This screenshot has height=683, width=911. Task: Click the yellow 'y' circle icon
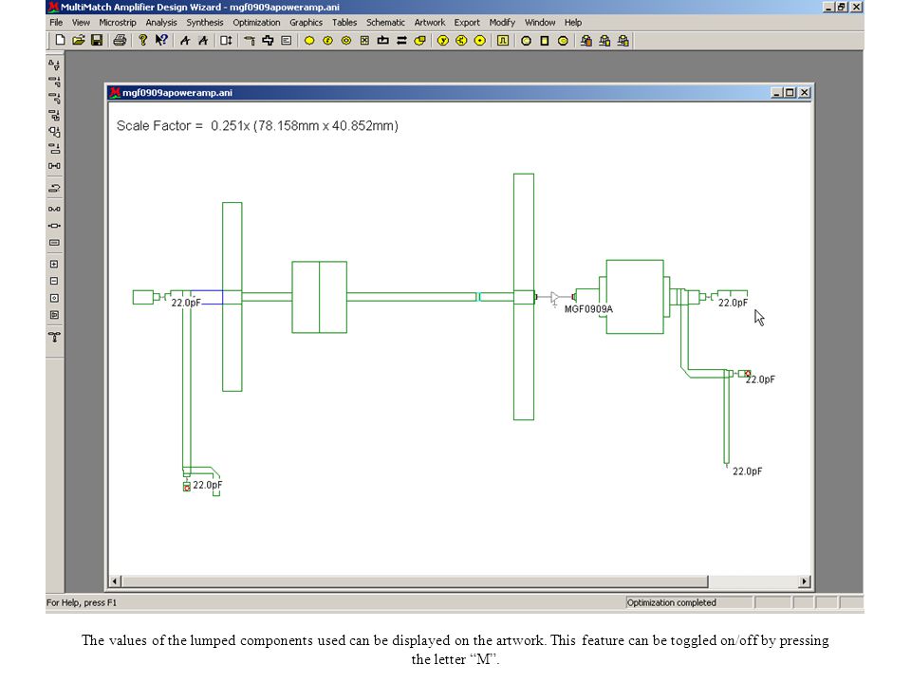pos(443,41)
